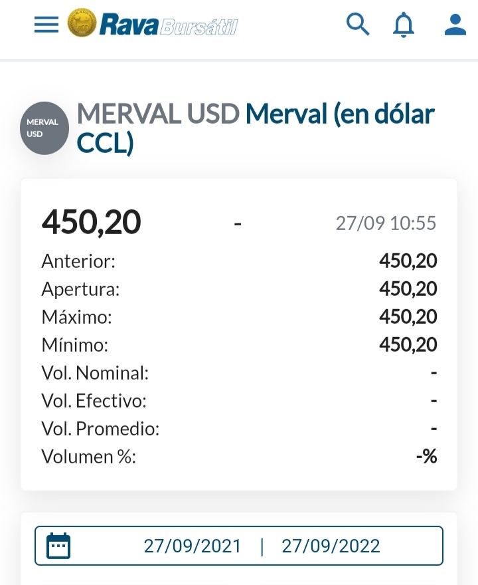This screenshot has height=585, width=478.
Task: Click the Apertura value row
Action: point(239,289)
